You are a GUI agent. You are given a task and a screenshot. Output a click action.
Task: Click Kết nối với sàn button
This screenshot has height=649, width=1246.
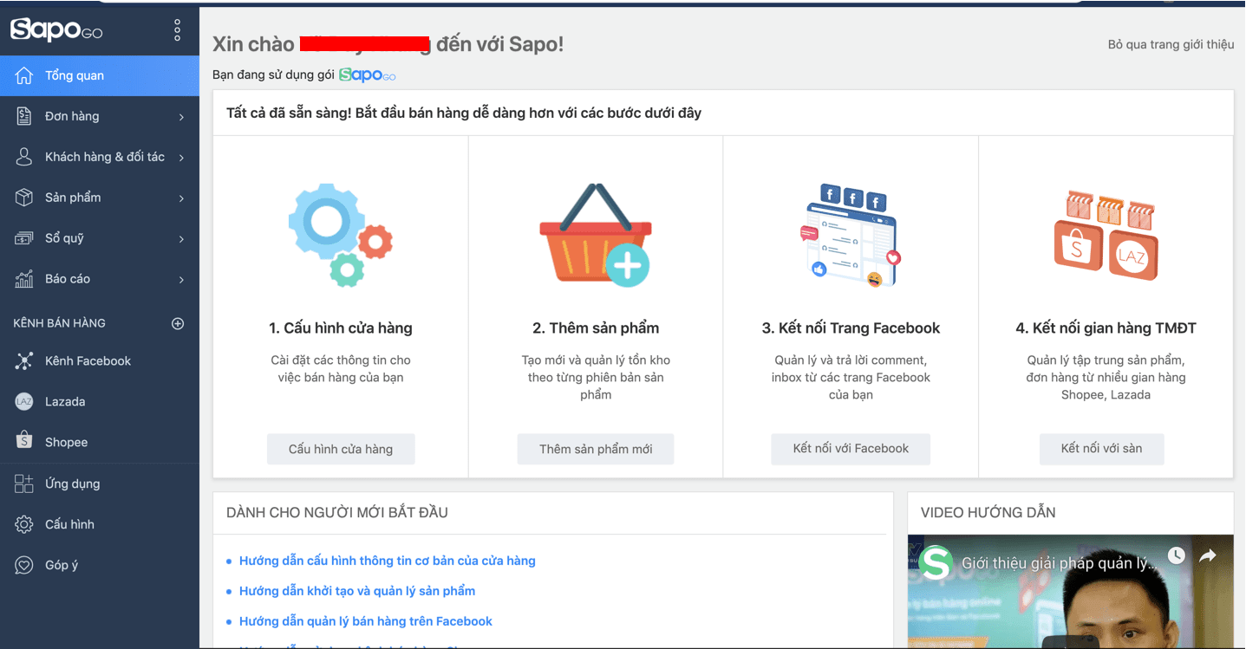[1101, 449]
